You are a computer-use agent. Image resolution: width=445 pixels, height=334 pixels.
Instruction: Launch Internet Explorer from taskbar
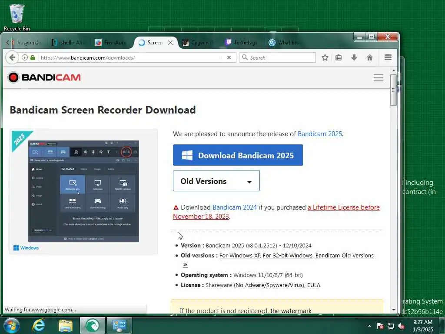38,325
